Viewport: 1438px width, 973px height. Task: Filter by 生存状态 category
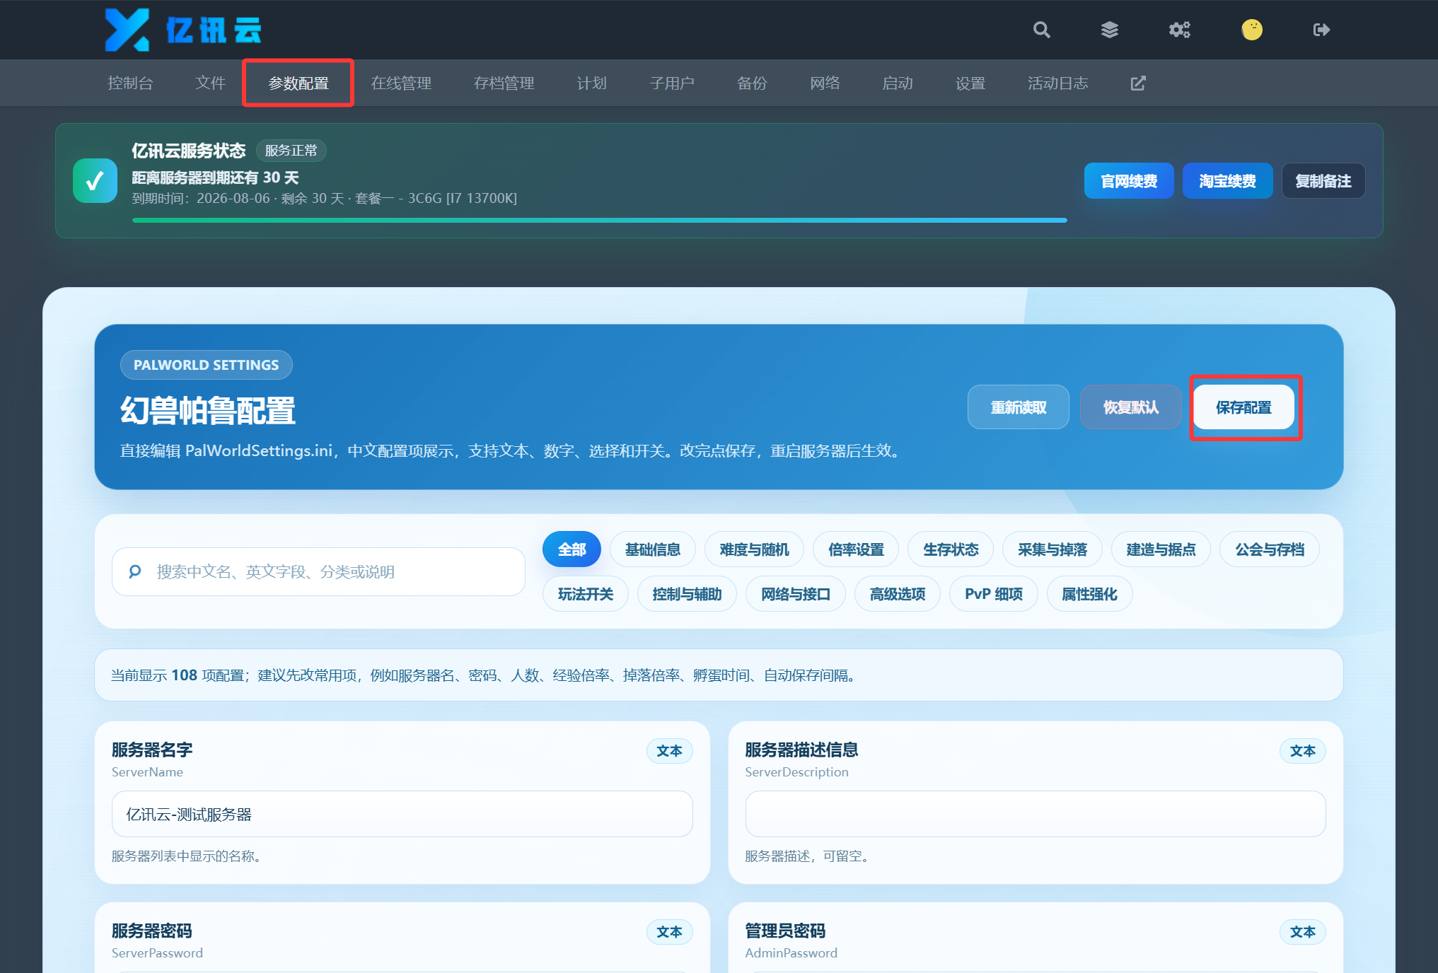(x=951, y=549)
